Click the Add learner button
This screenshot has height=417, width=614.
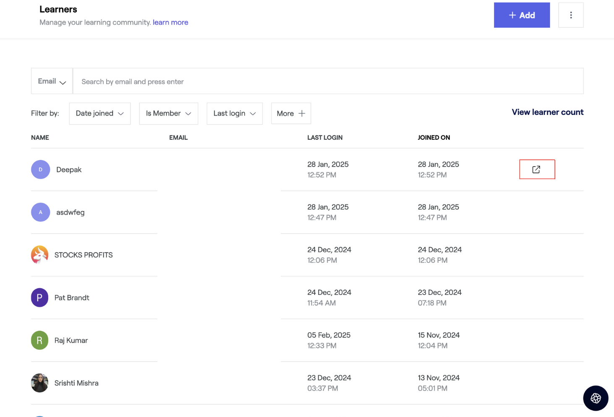522,15
